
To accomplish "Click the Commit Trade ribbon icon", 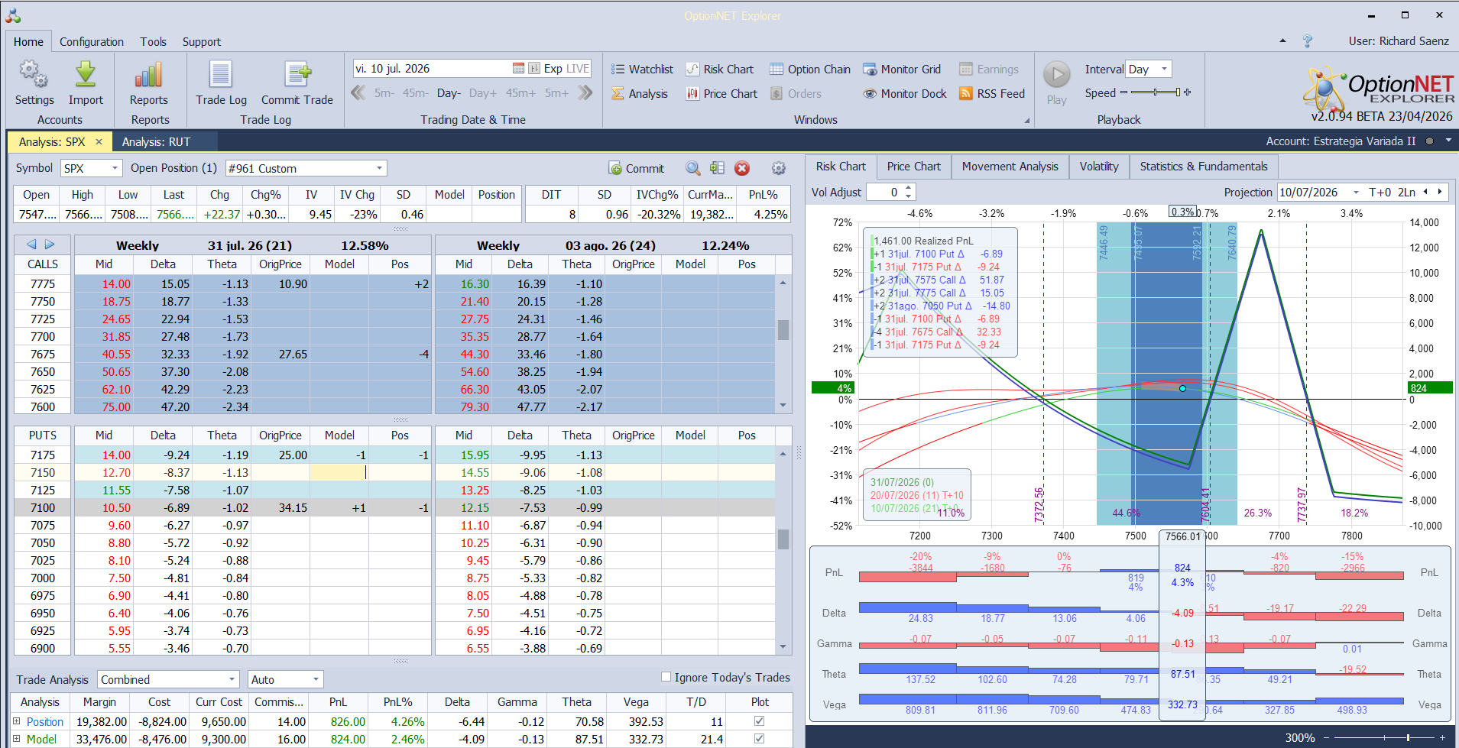I will (x=297, y=75).
